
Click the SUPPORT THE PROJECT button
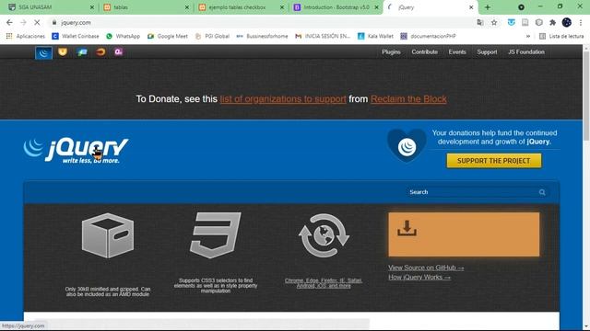click(x=494, y=161)
